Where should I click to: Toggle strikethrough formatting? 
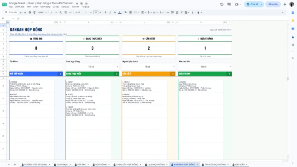coord(115,13)
